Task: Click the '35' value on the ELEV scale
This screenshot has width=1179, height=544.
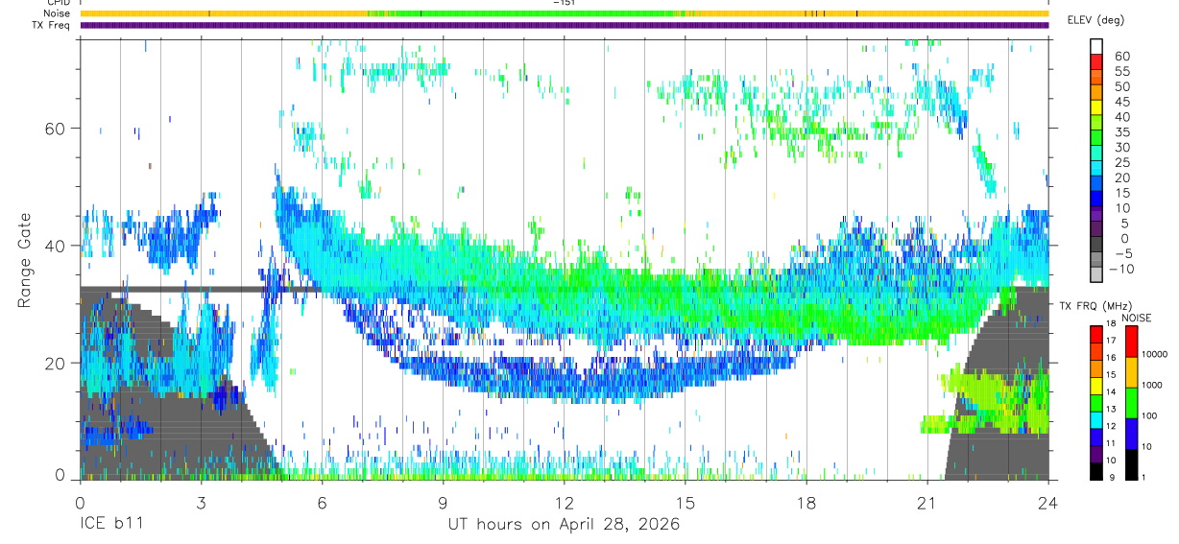Action: click(x=1121, y=132)
